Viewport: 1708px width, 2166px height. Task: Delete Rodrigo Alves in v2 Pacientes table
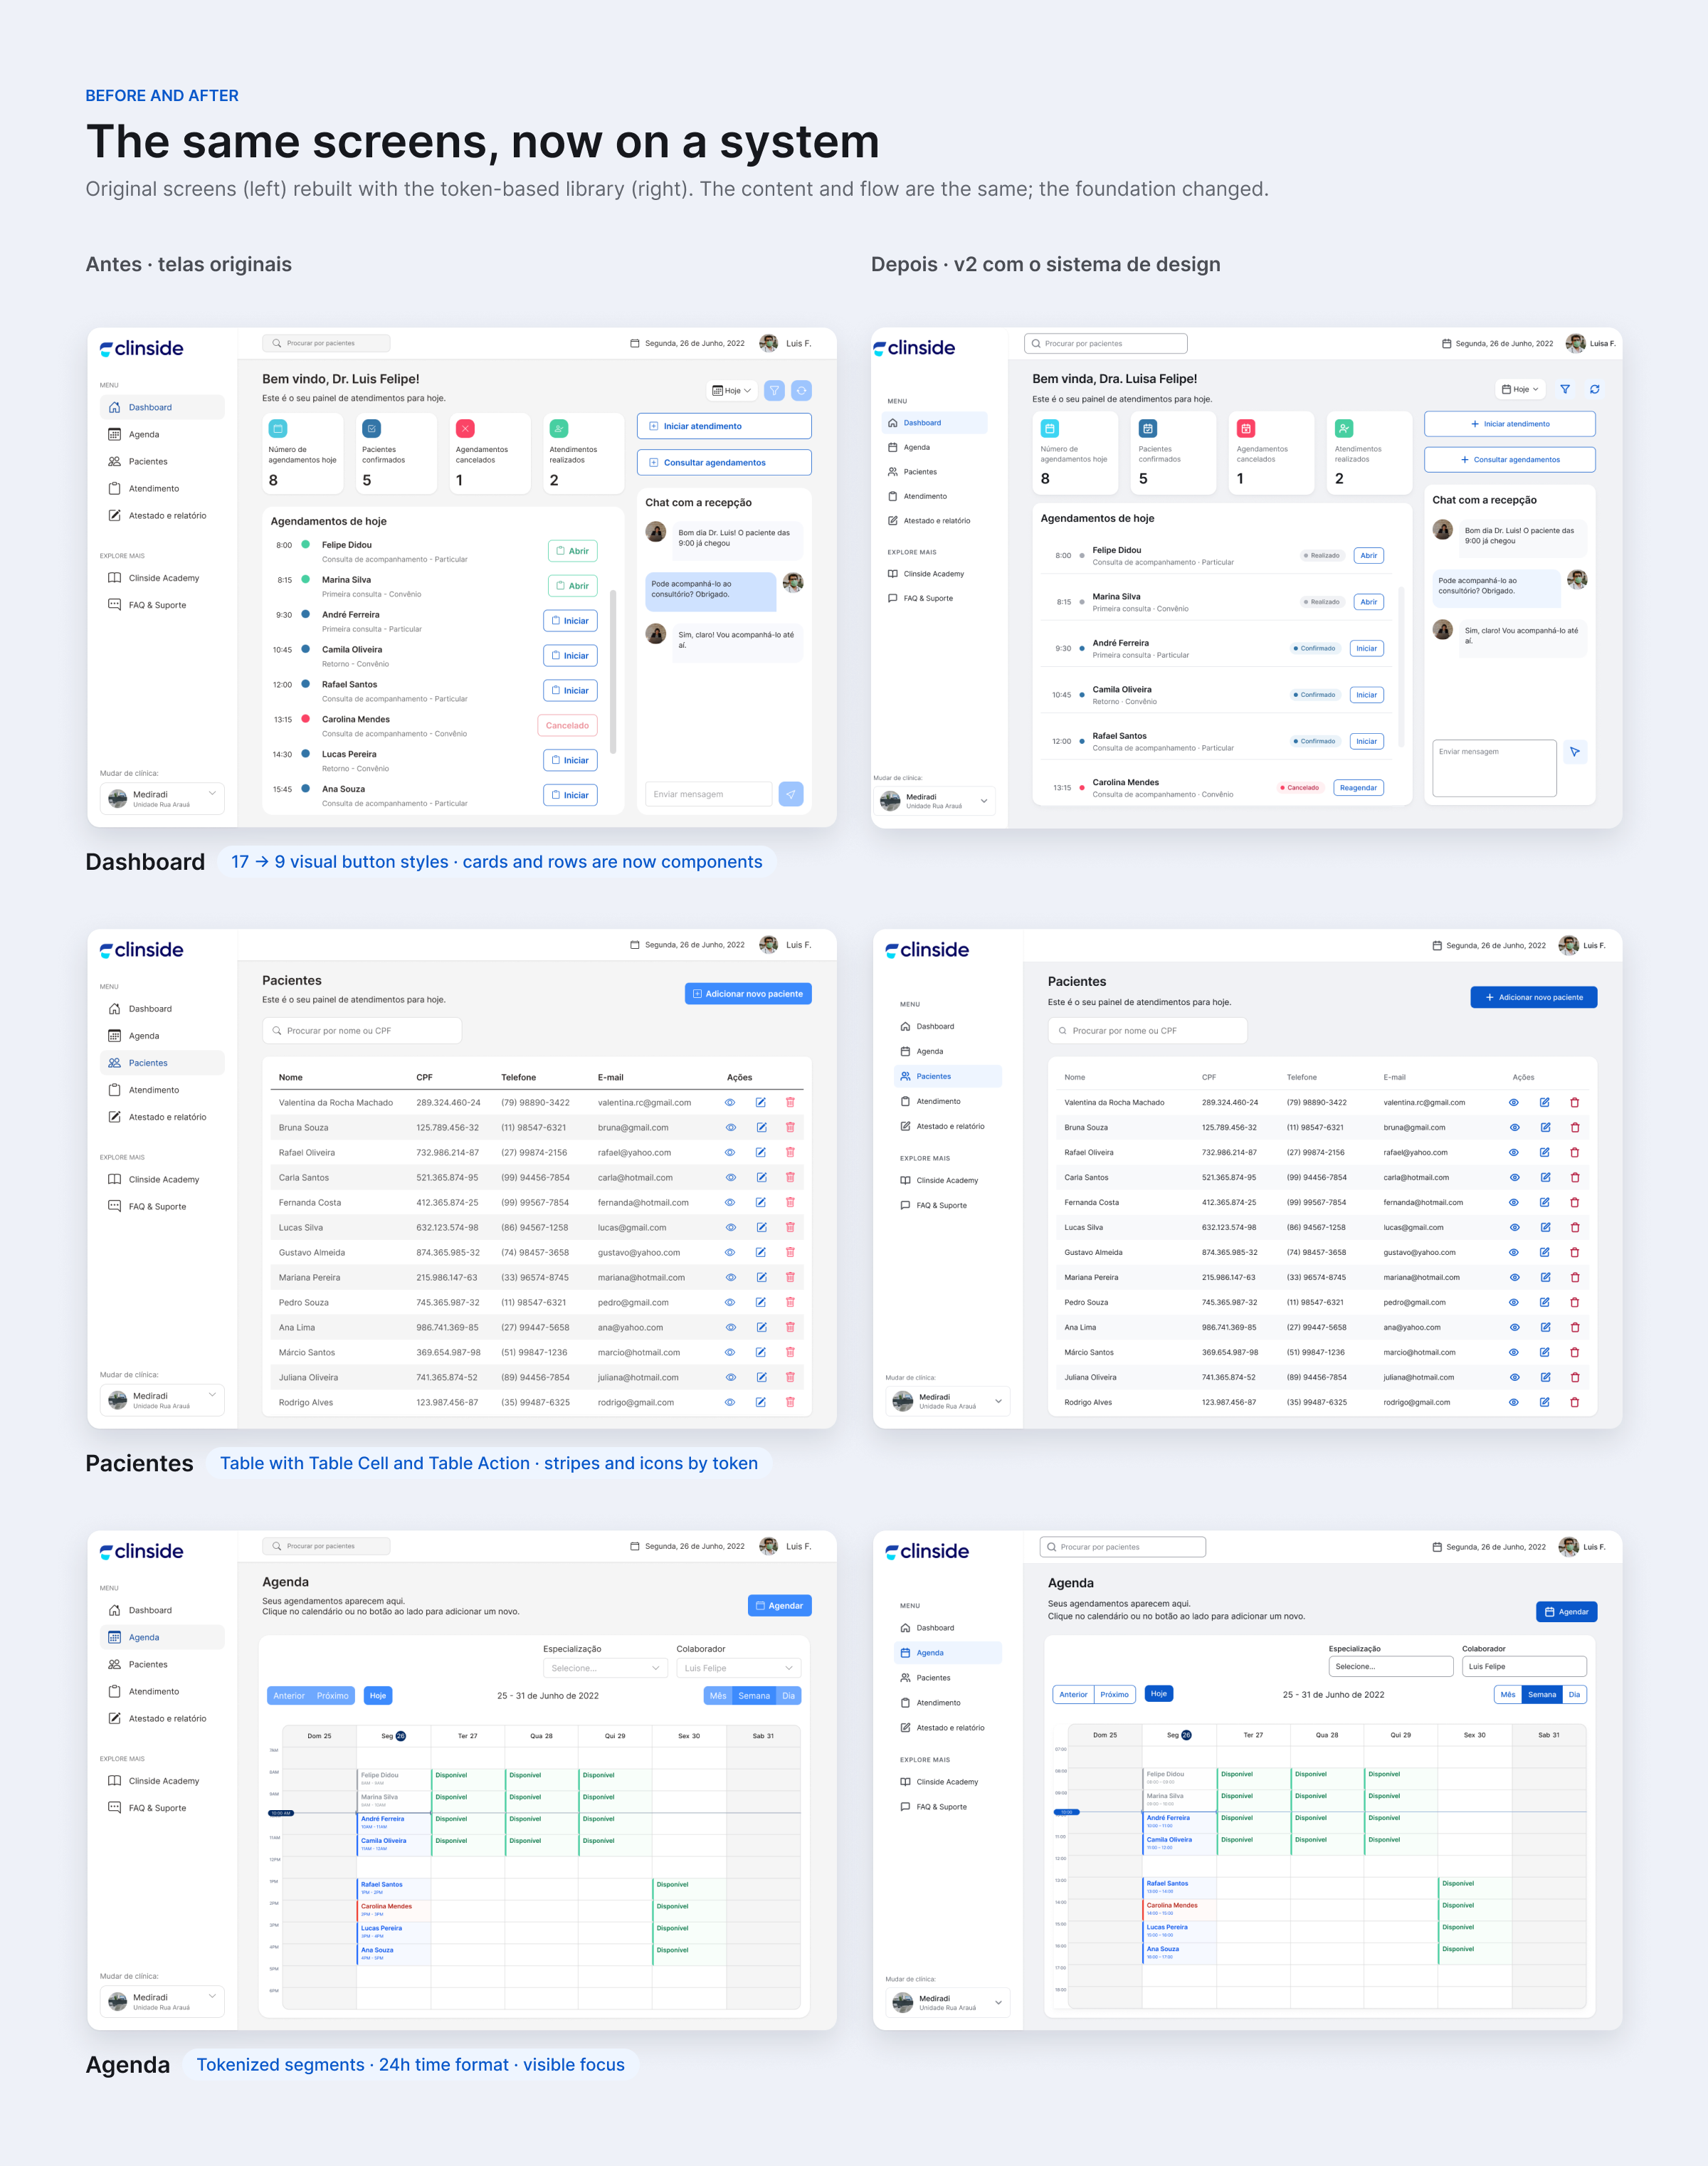1575,1402
